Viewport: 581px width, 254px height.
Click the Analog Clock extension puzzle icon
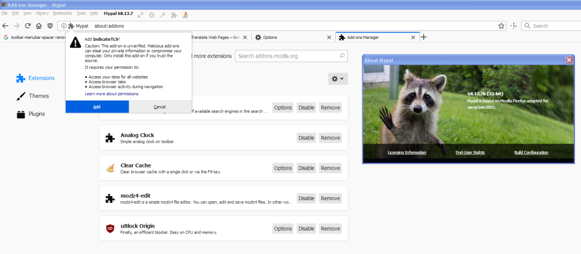(110, 138)
